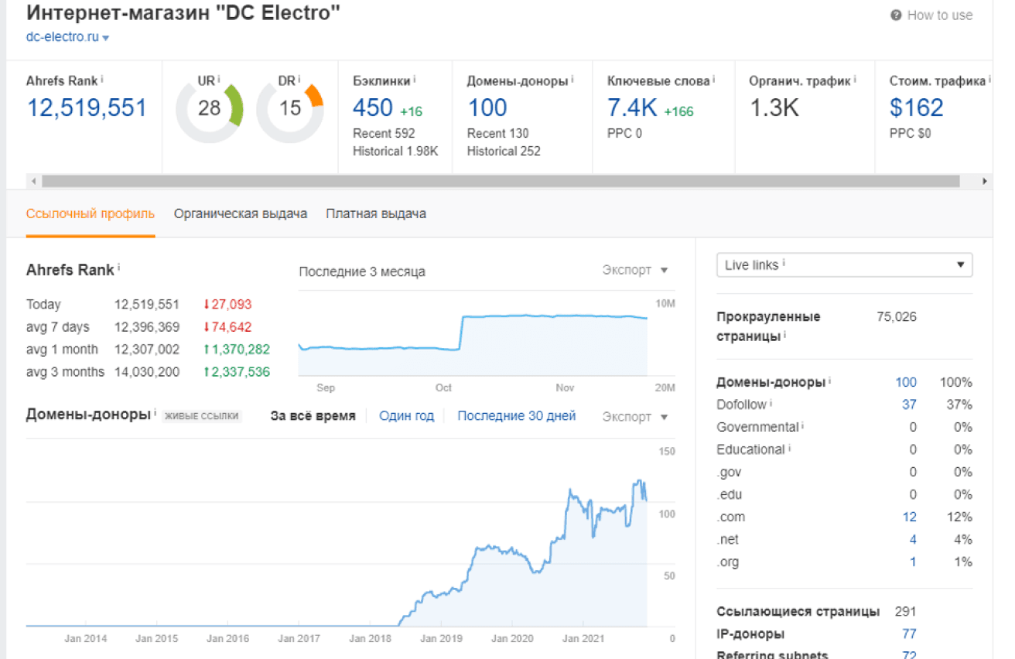Viewport: 1015px width, 659px height.
Task: Open Экспорт dropdown for Ahrefs Rank chart
Action: click(635, 270)
